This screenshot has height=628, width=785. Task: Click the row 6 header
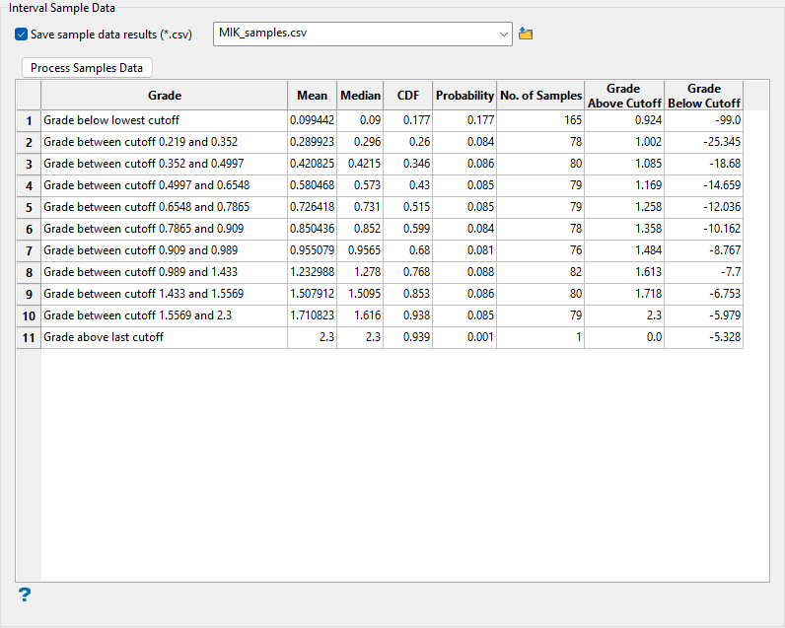[x=29, y=229]
